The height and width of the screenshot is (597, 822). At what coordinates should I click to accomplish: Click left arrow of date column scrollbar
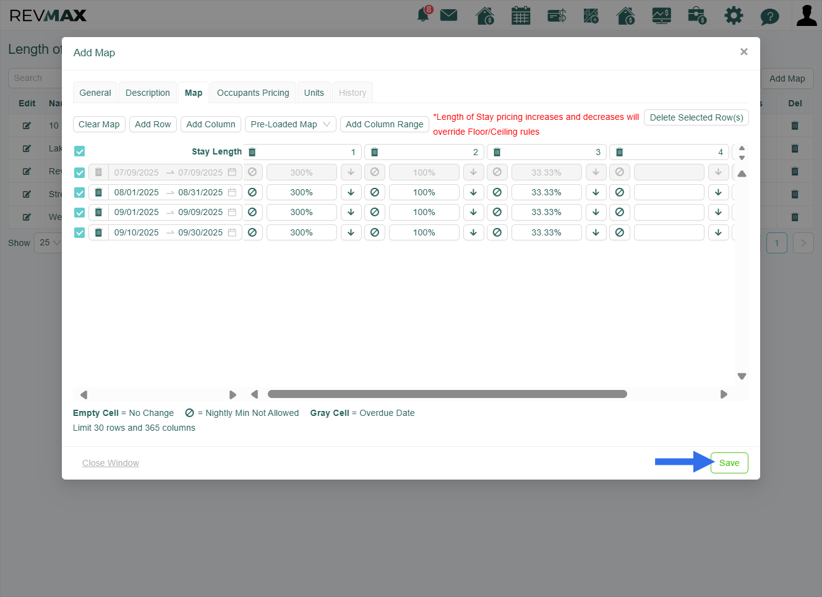(84, 395)
